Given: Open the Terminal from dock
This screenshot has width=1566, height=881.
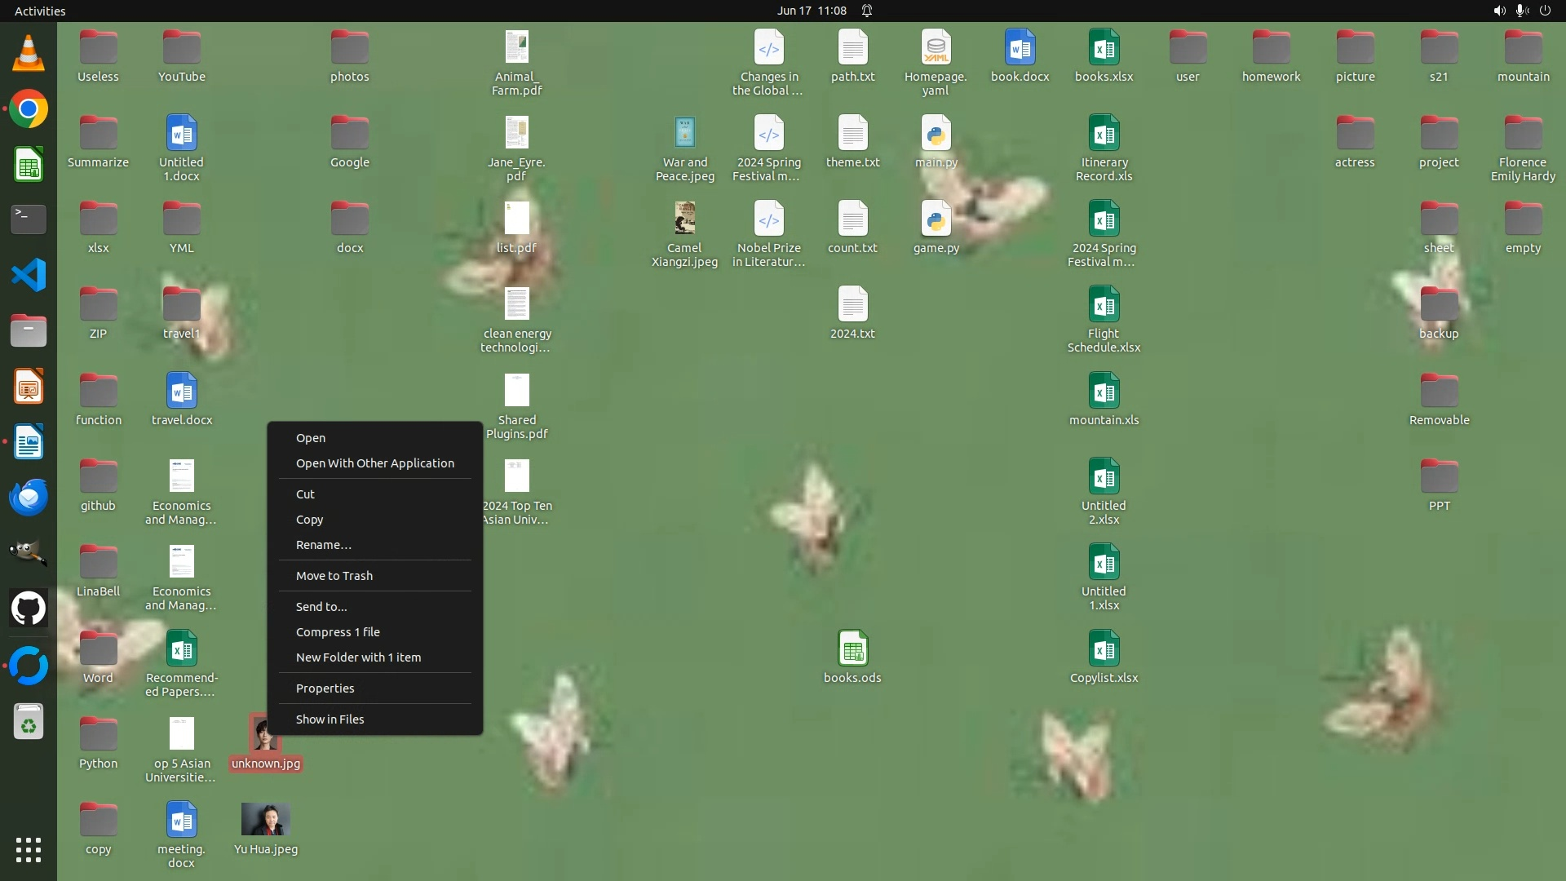Looking at the screenshot, I should click(x=29, y=219).
